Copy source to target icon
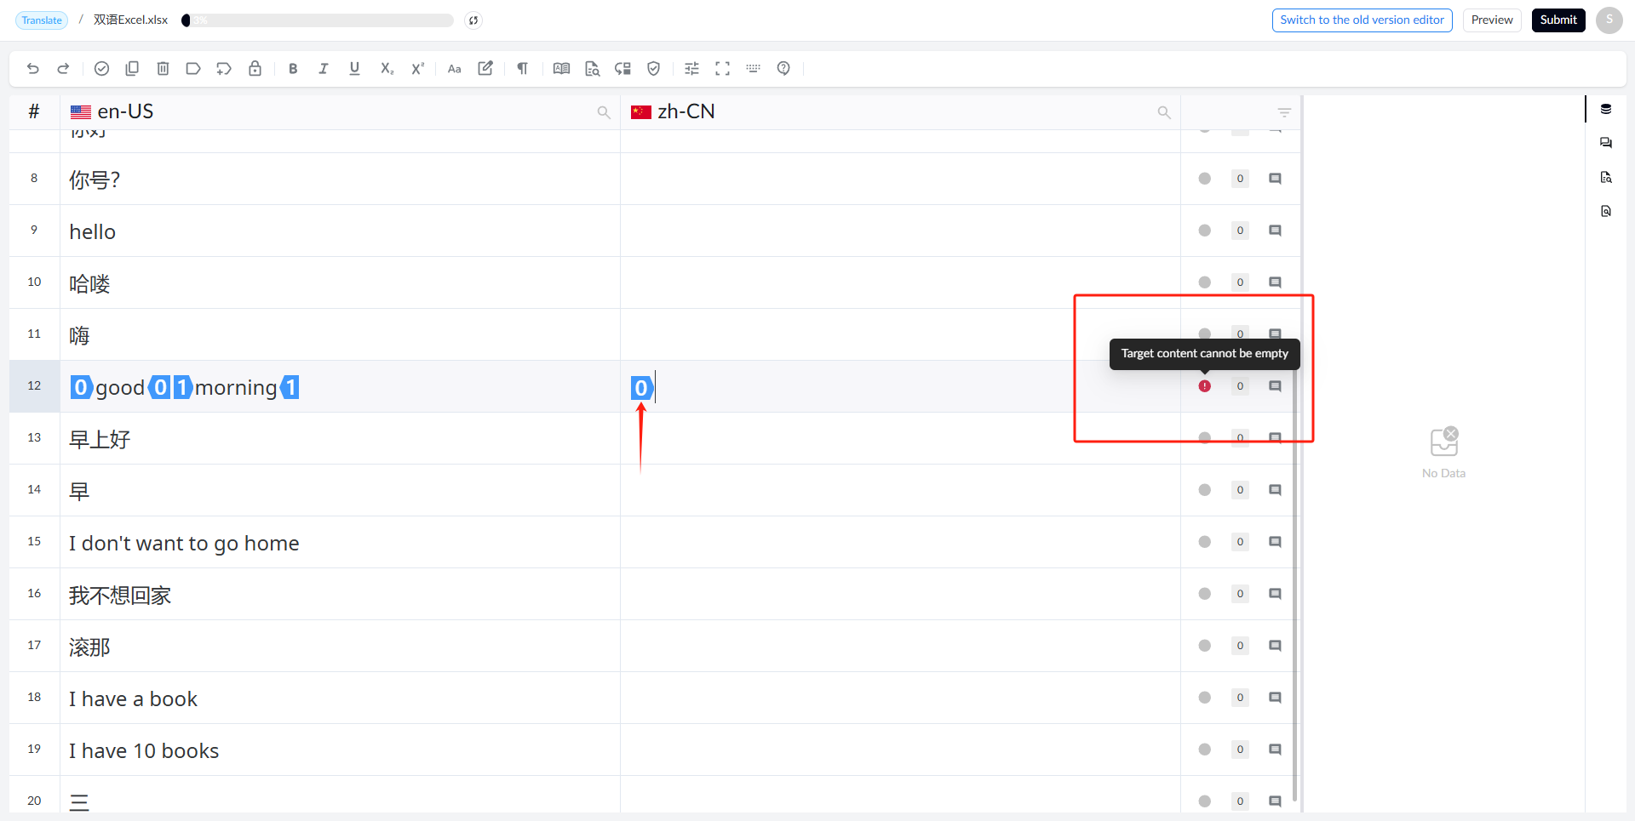1635x821 pixels. 132,68
